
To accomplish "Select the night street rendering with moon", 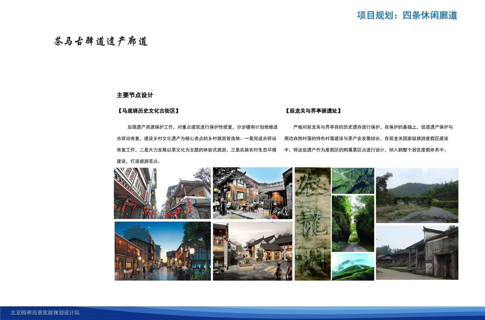I will pyautogui.click(x=163, y=251).
